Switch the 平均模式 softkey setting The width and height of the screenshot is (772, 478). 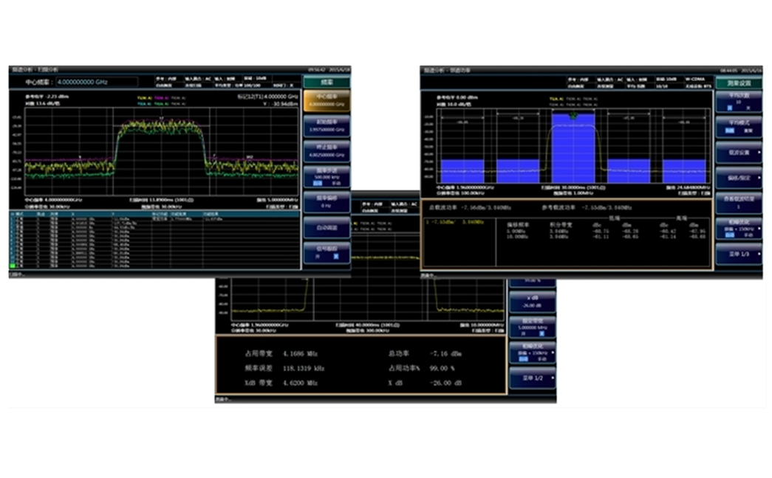click(739, 127)
